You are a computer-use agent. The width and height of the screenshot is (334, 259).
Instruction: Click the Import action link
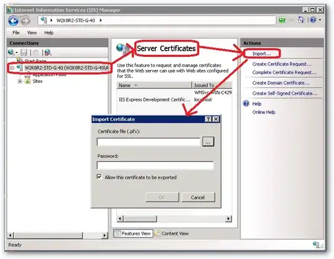coord(262,54)
